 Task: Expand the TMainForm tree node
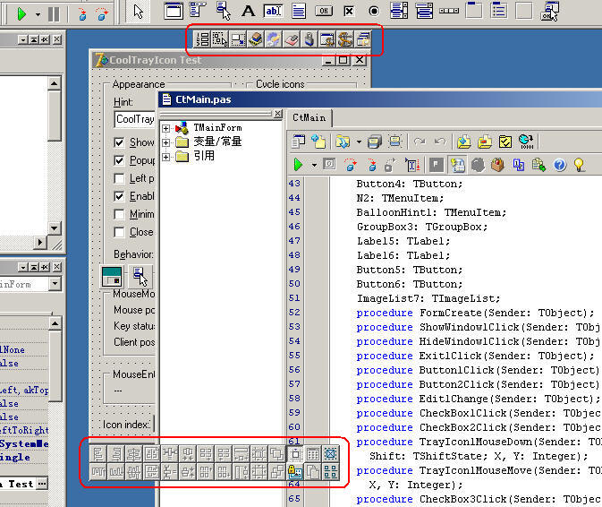point(166,128)
